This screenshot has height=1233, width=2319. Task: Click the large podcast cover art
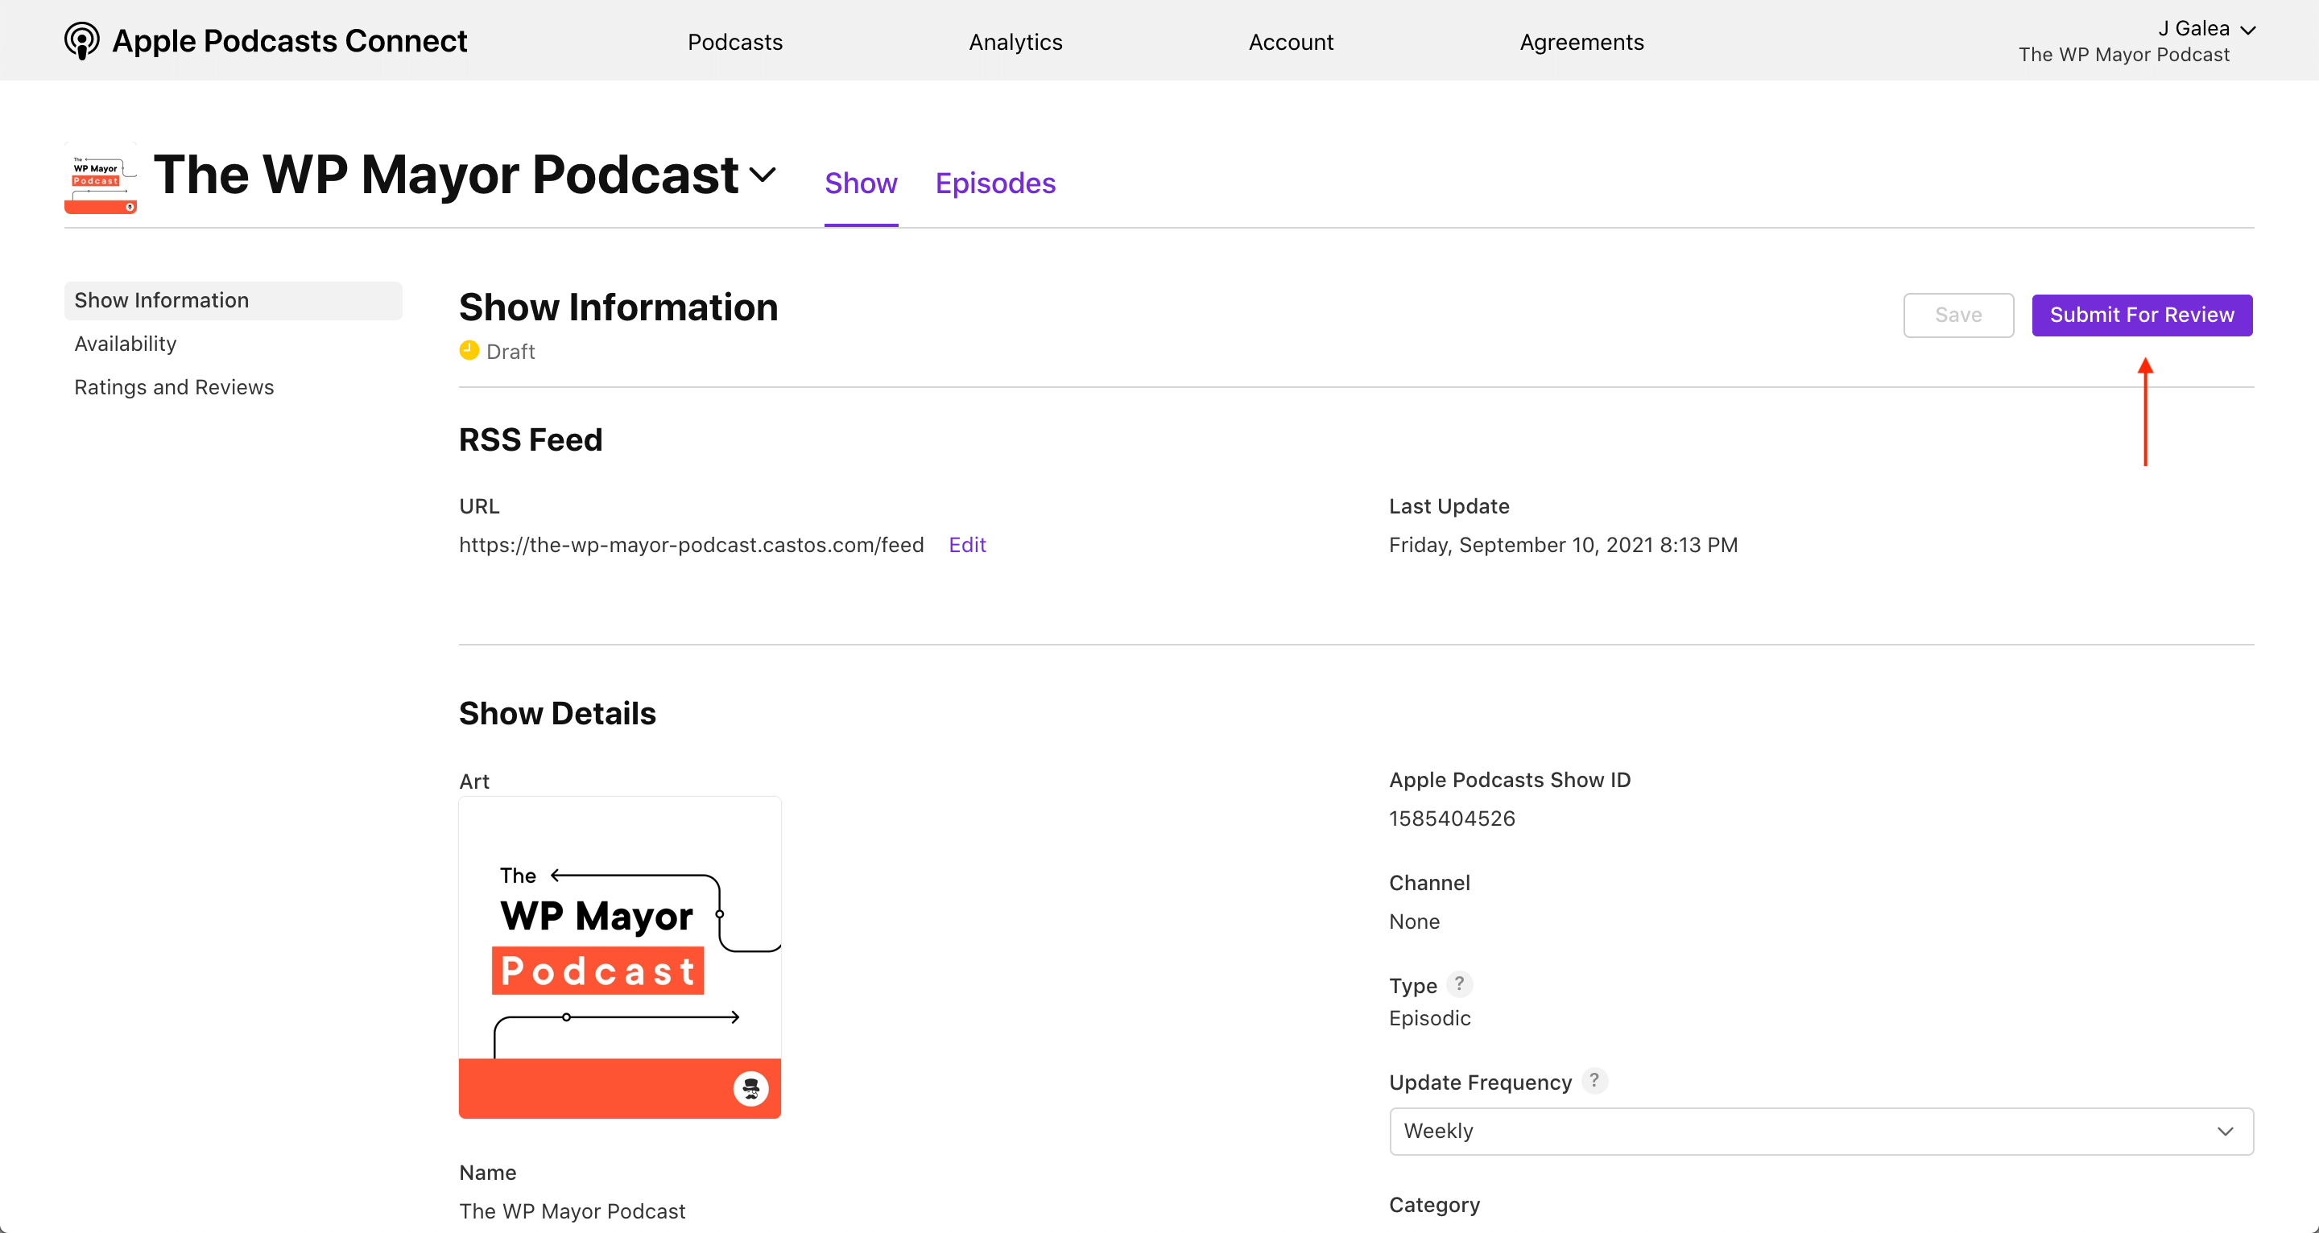[619, 958]
